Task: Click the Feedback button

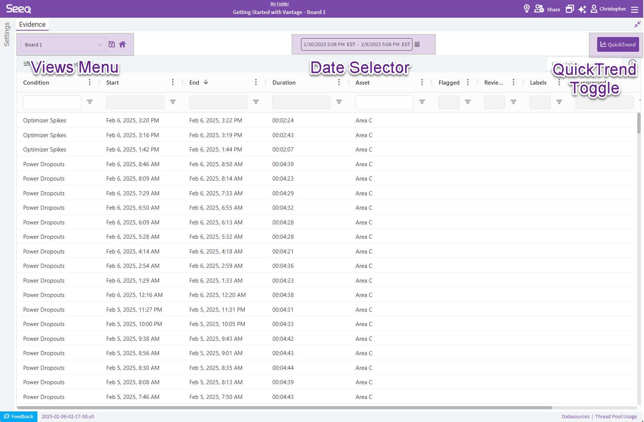Action: (19, 416)
